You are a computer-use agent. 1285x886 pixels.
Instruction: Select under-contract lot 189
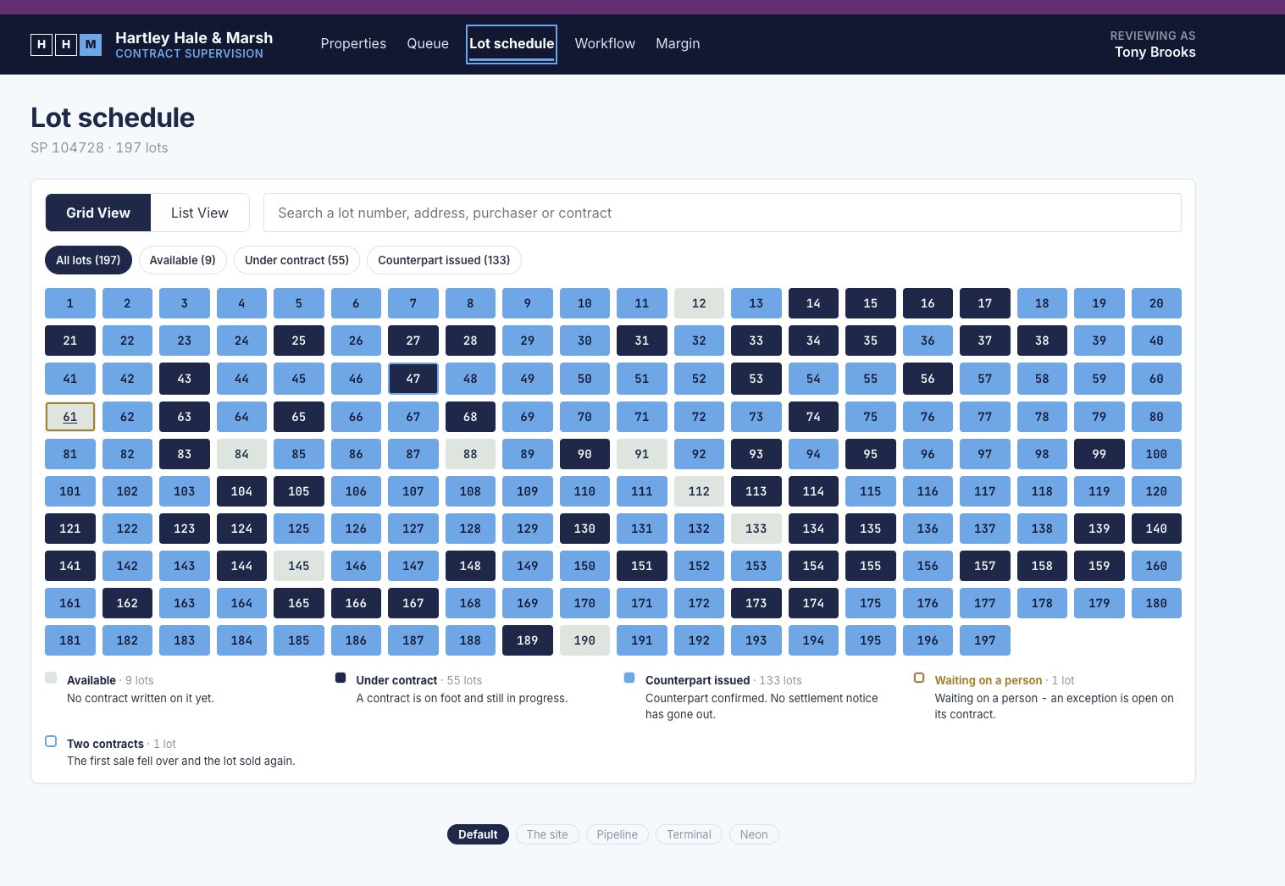tap(528, 640)
